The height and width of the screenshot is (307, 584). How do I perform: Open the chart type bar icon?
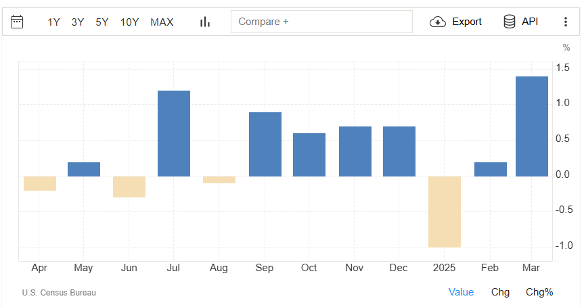205,22
